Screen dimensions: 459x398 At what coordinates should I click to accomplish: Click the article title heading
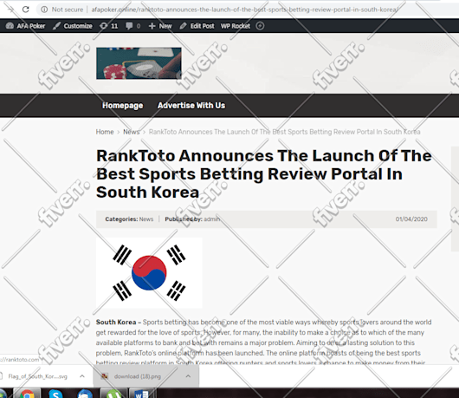pos(264,173)
